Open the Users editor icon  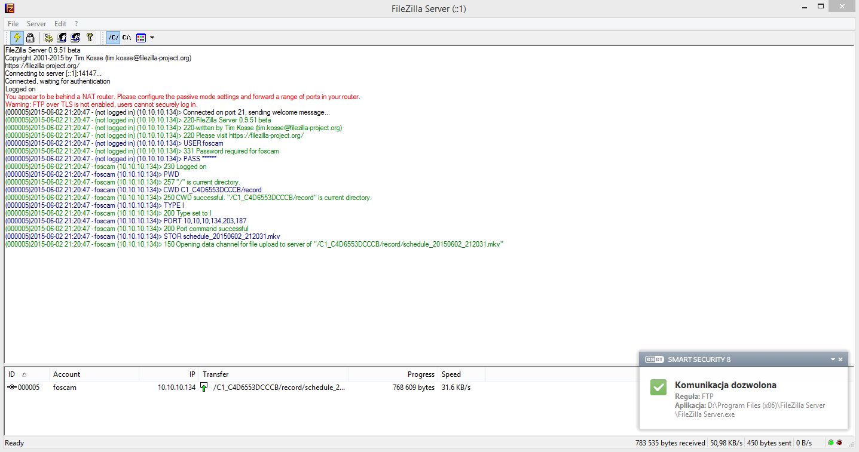pos(62,38)
